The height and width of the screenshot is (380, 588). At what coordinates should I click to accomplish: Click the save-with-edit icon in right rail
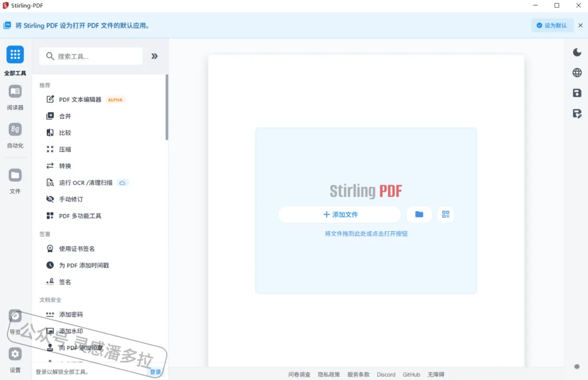[577, 113]
